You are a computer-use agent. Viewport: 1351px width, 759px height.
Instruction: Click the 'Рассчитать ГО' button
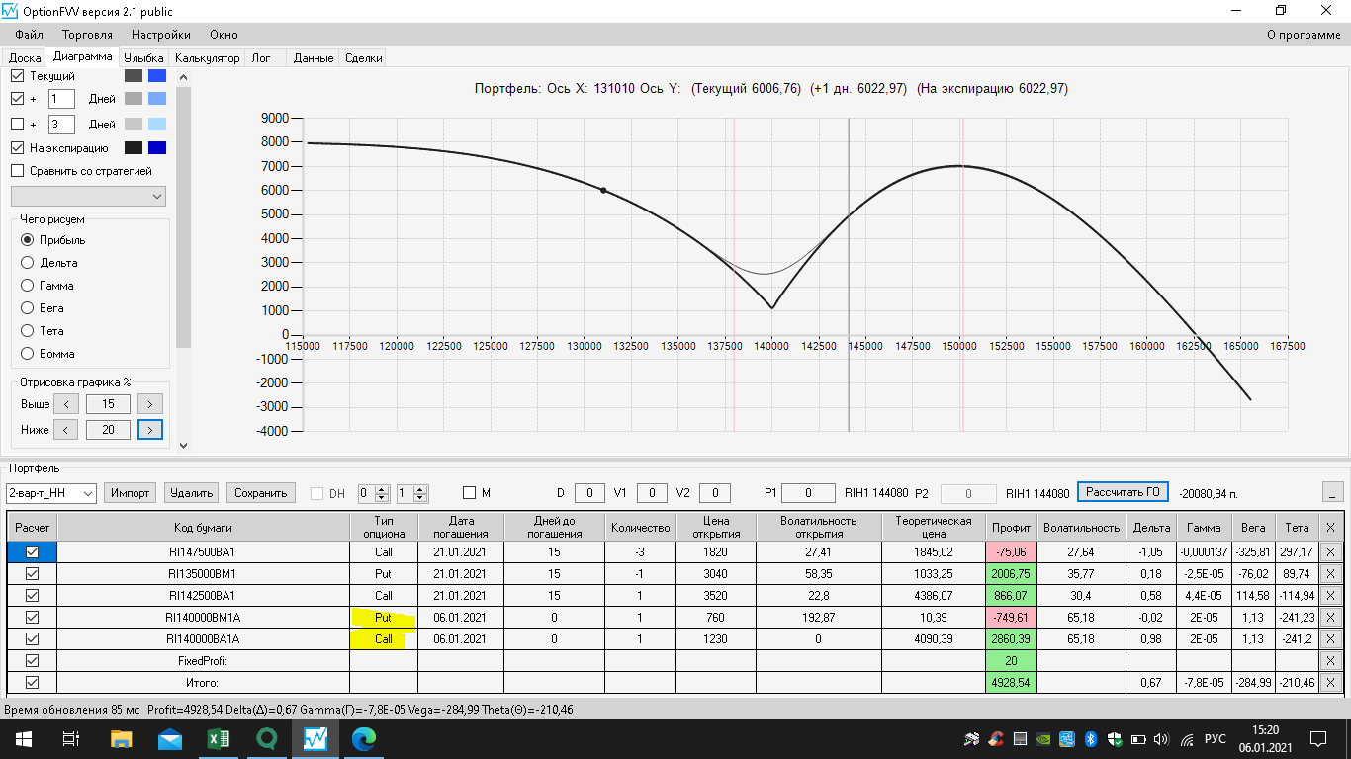point(1123,492)
